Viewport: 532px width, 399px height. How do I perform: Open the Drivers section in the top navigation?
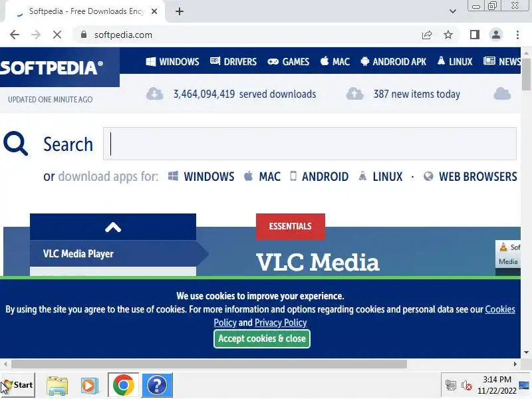point(233,61)
